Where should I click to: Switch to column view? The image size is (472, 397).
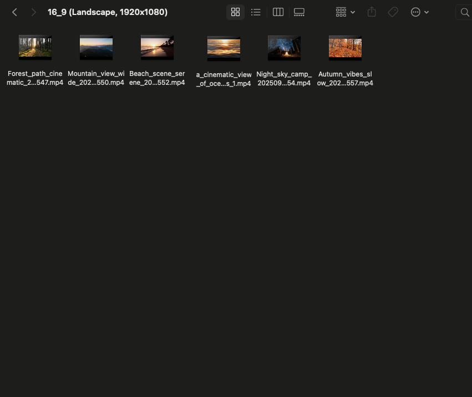(x=278, y=12)
